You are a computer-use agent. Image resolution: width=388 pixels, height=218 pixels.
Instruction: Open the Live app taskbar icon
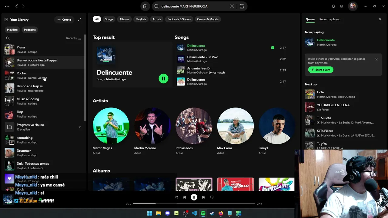pos(176,213)
